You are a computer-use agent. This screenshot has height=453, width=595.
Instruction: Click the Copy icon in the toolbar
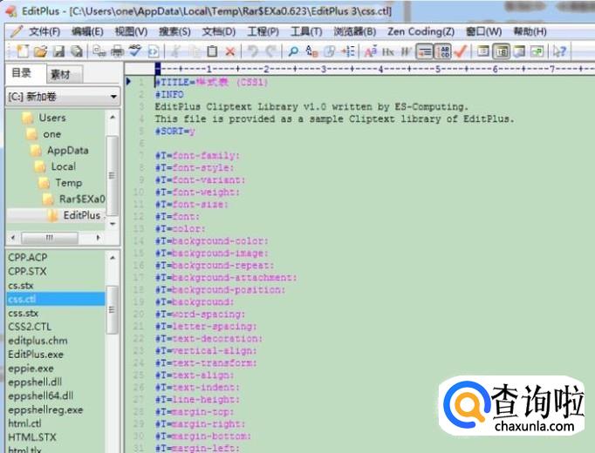195,51
